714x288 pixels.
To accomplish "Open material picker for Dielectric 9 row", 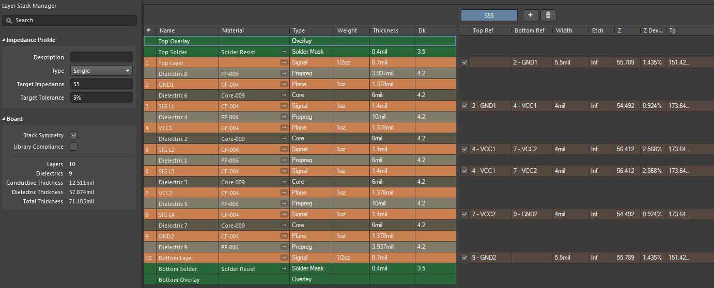I will (284, 247).
